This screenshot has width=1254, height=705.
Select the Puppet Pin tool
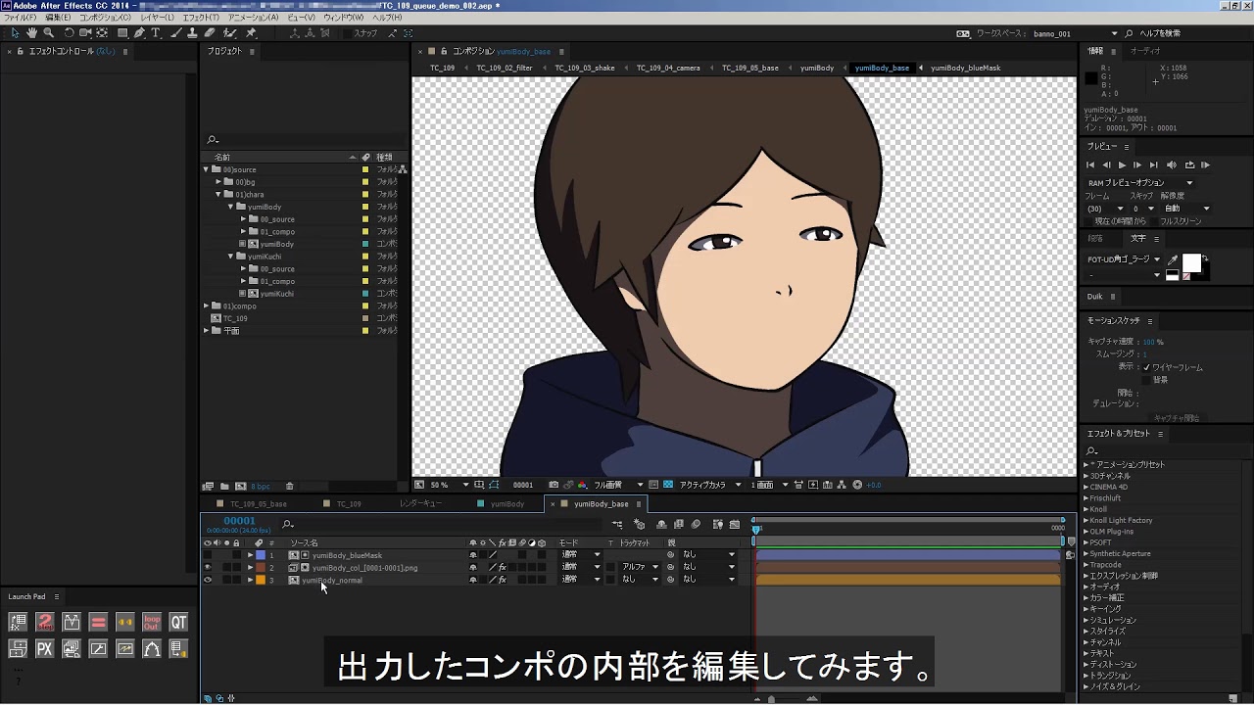(251, 33)
